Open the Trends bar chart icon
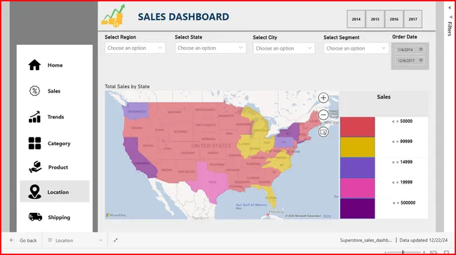The height and width of the screenshot is (255, 456). click(x=34, y=117)
